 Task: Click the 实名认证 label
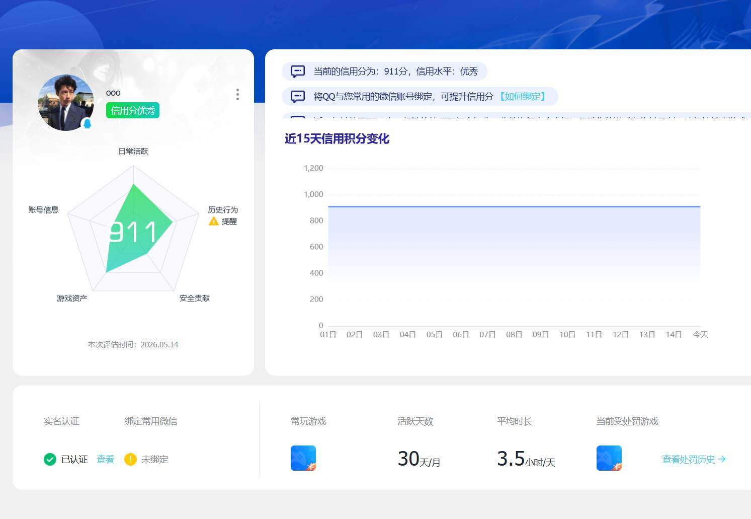pos(61,421)
